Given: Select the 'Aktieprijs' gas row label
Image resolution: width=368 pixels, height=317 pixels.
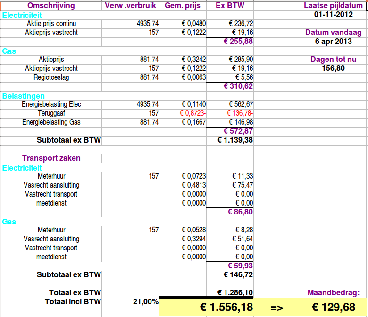Looking at the screenshot, I should [51, 60].
